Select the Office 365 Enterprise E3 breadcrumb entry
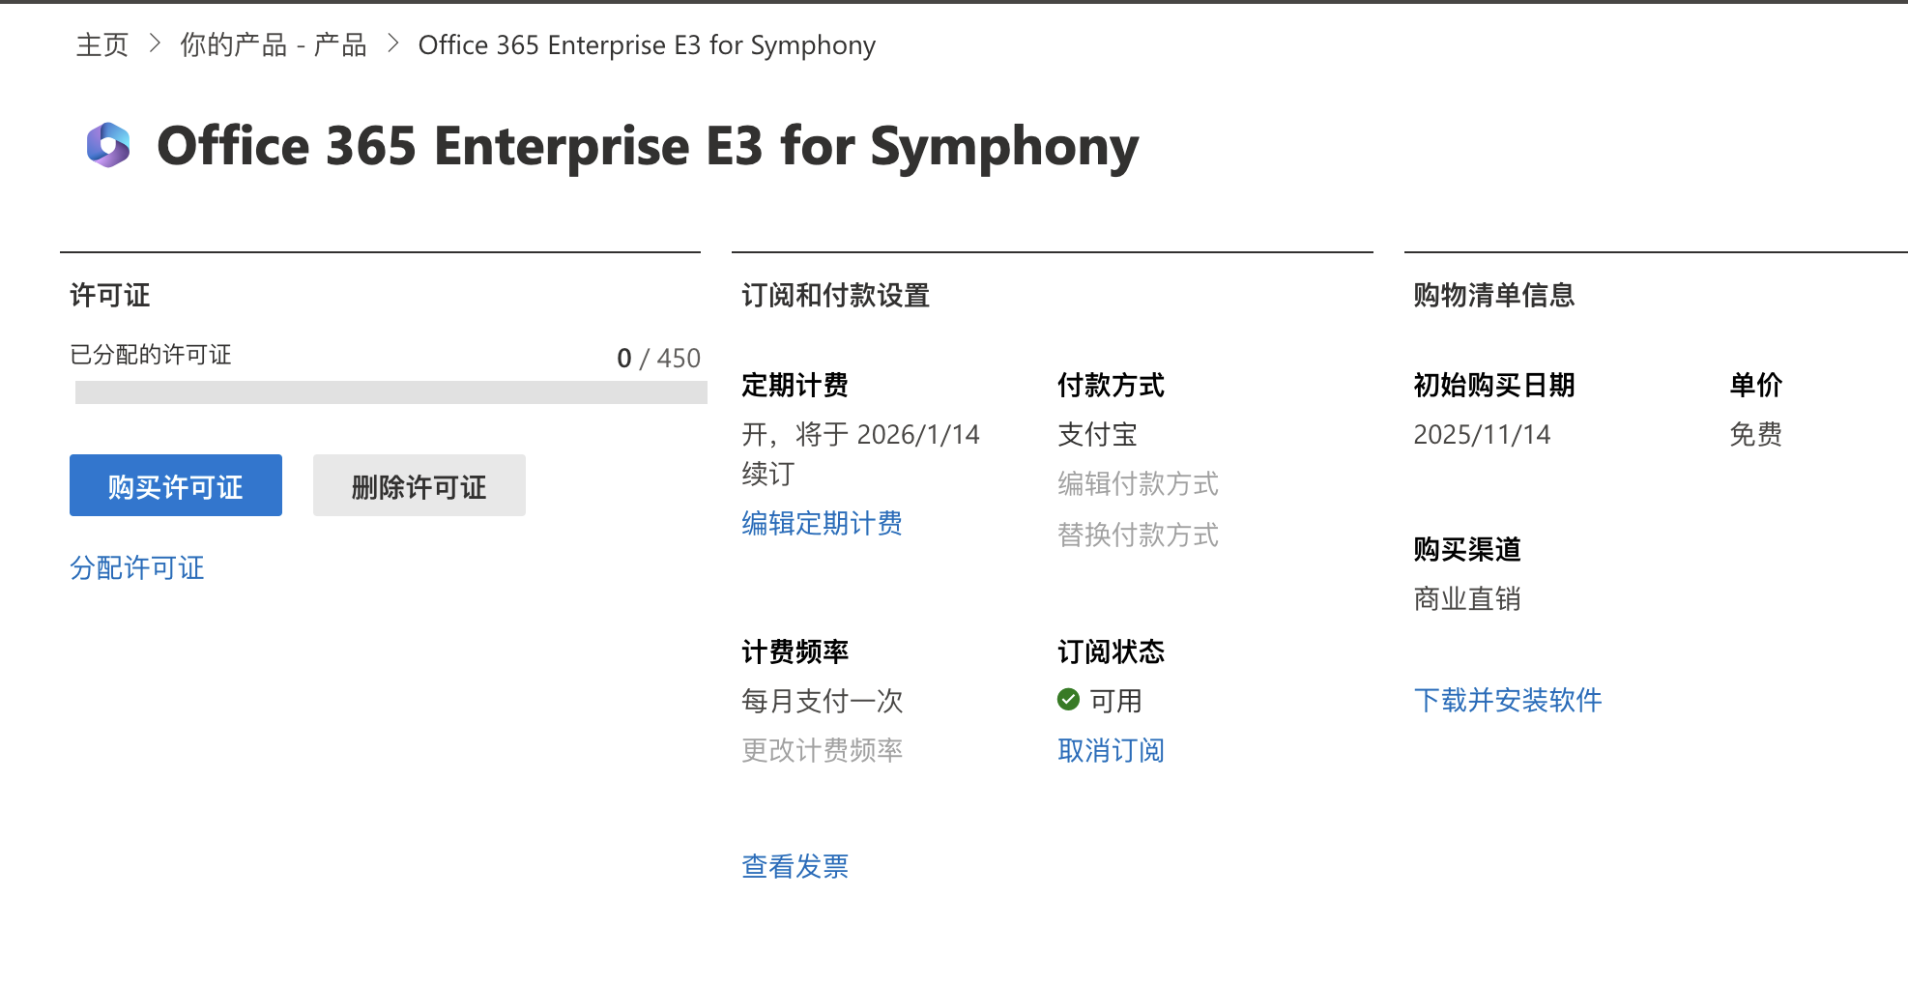This screenshot has width=1908, height=984. click(646, 44)
